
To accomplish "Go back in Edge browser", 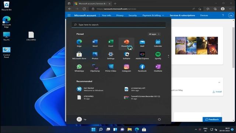I will coord(70,9).
